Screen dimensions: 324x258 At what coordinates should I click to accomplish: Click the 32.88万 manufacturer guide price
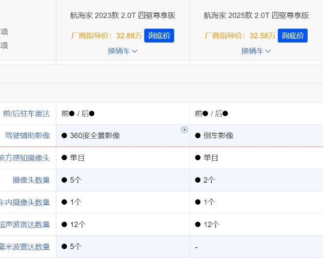pyautogui.click(x=129, y=36)
